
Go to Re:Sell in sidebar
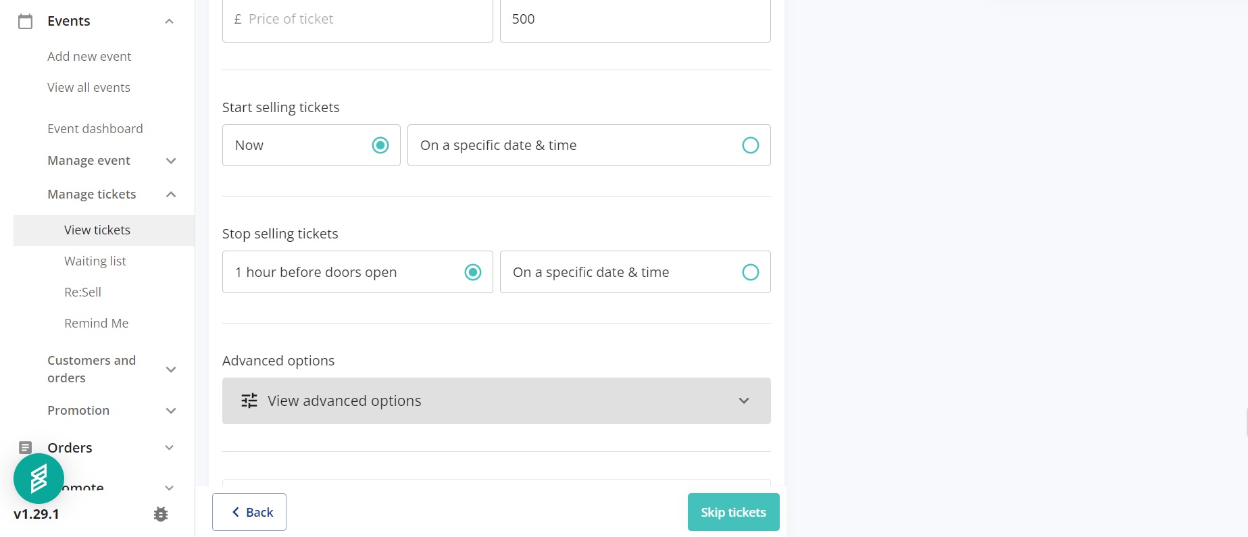pos(82,292)
